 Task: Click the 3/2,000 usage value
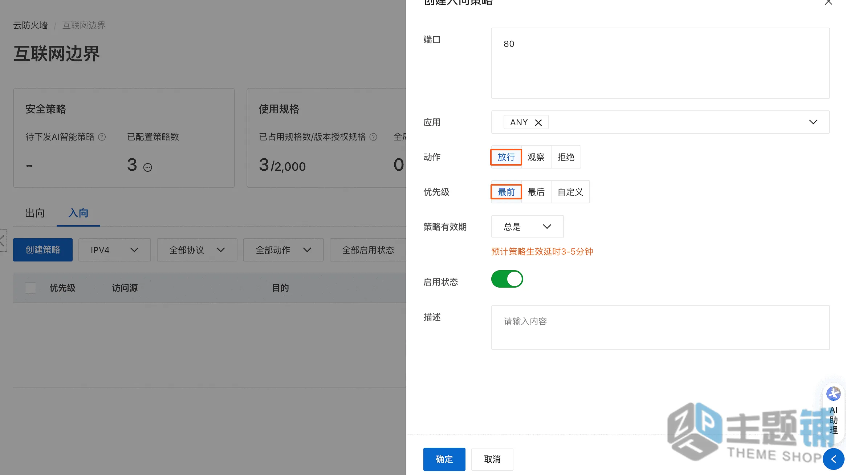click(282, 165)
